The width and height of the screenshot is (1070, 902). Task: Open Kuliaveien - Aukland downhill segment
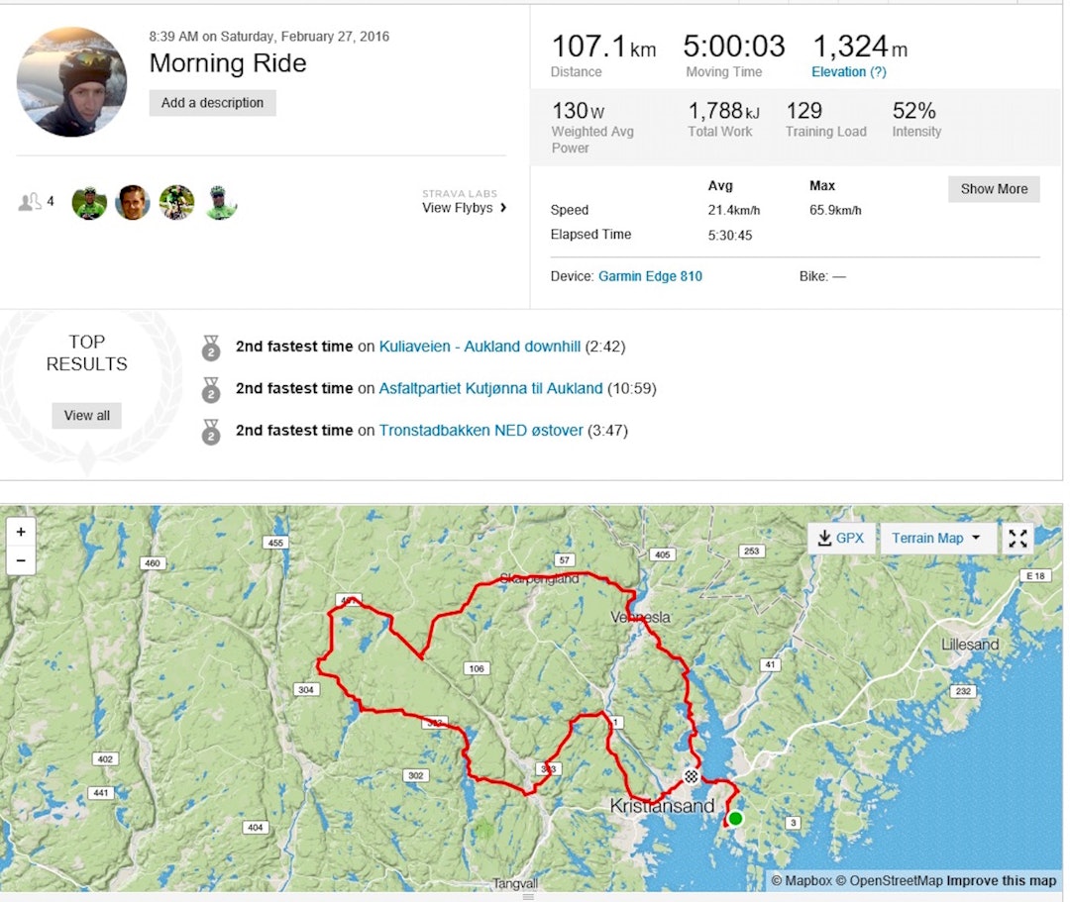tap(480, 347)
